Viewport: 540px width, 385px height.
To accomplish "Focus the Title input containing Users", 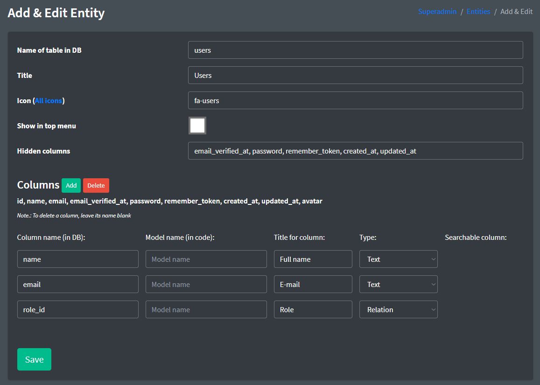I will pos(355,75).
